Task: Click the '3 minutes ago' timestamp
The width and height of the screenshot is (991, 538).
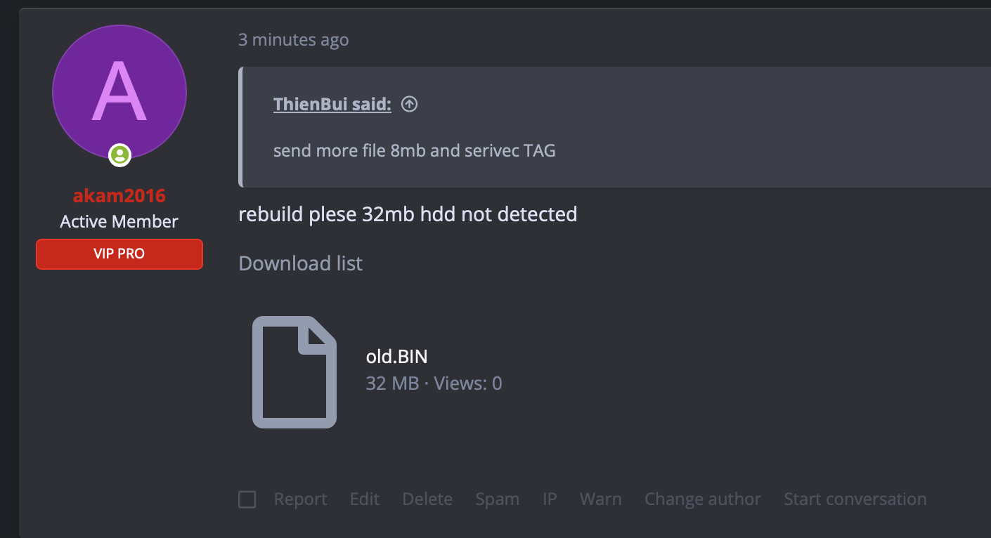Action: coord(293,40)
